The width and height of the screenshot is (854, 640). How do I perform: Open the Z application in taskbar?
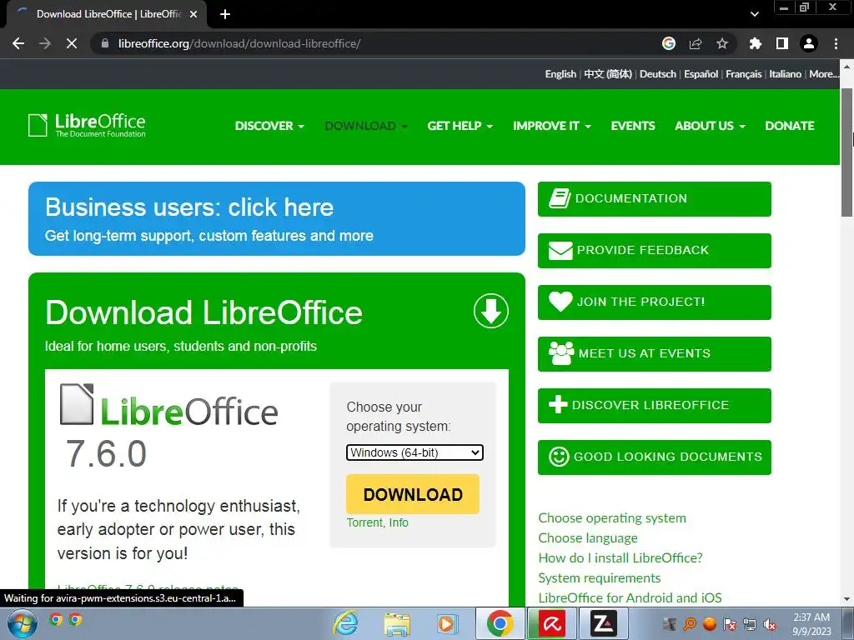(604, 623)
